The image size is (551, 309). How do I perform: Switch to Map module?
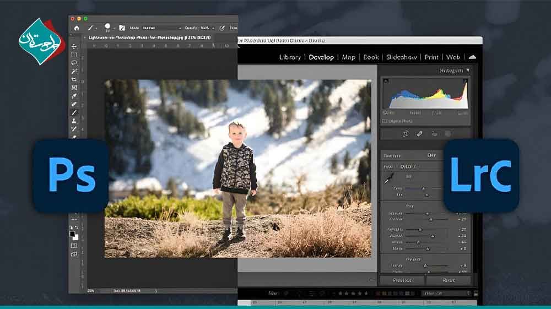point(349,57)
